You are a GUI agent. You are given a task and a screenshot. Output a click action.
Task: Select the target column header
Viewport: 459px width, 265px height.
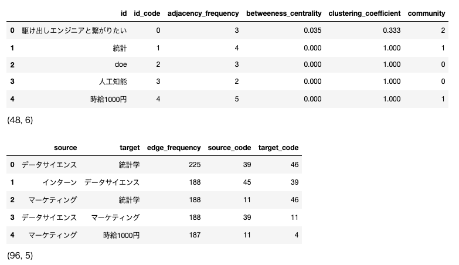coord(130,148)
